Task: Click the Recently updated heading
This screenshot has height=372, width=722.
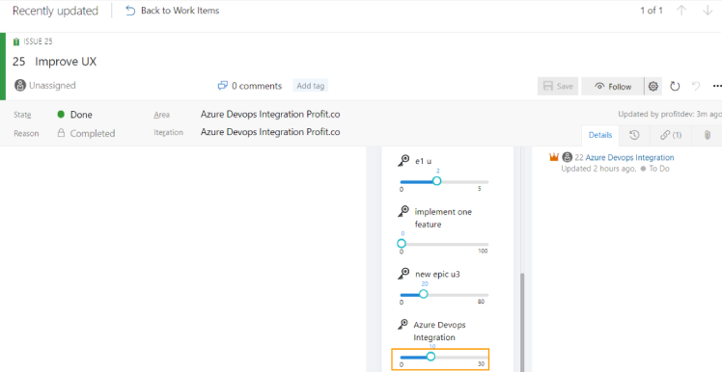Action: (55, 11)
